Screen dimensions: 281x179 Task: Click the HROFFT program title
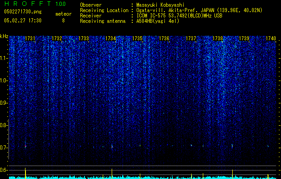(28, 4)
